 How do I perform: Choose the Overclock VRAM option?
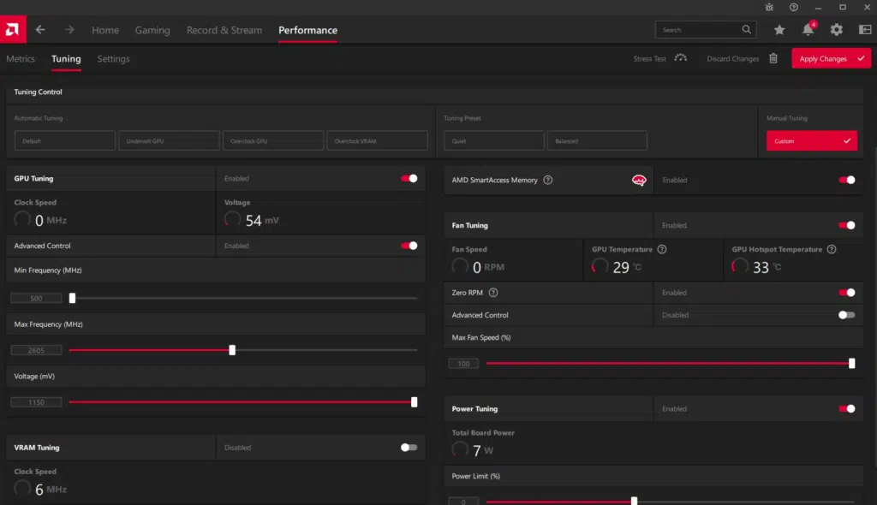(377, 141)
